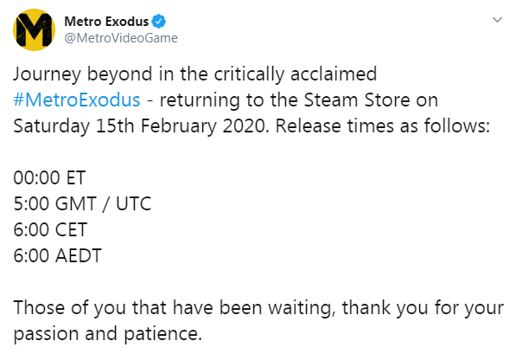Viewport: 516px width, 354px height.
Task: Click the text Release times as follows
Action: pos(382,126)
